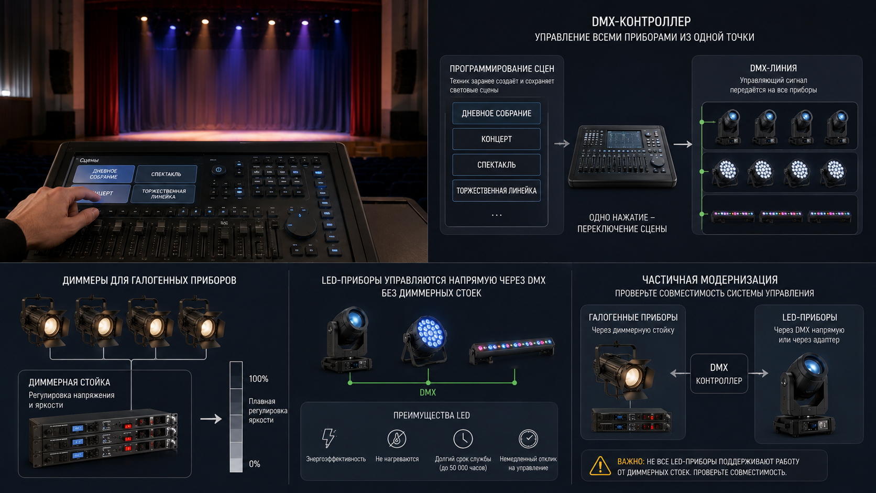Click the orange ВАЖНО: warning label
Image resolution: width=876 pixels, height=493 pixels.
click(x=631, y=462)
